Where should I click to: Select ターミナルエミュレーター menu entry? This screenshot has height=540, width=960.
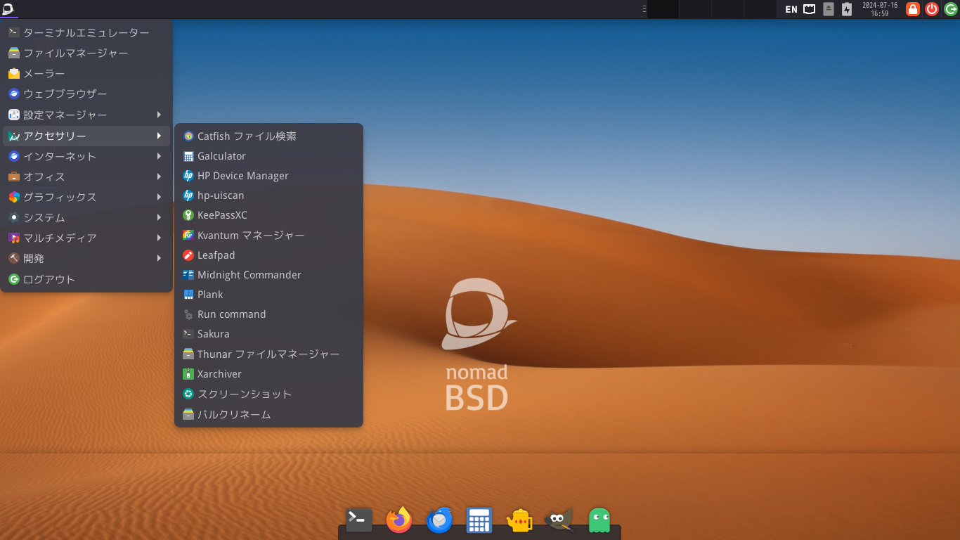coord(86,32)
